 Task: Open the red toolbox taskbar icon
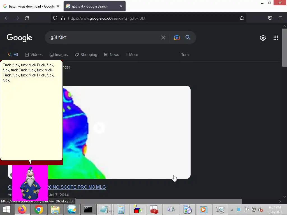tap(154, 209)
